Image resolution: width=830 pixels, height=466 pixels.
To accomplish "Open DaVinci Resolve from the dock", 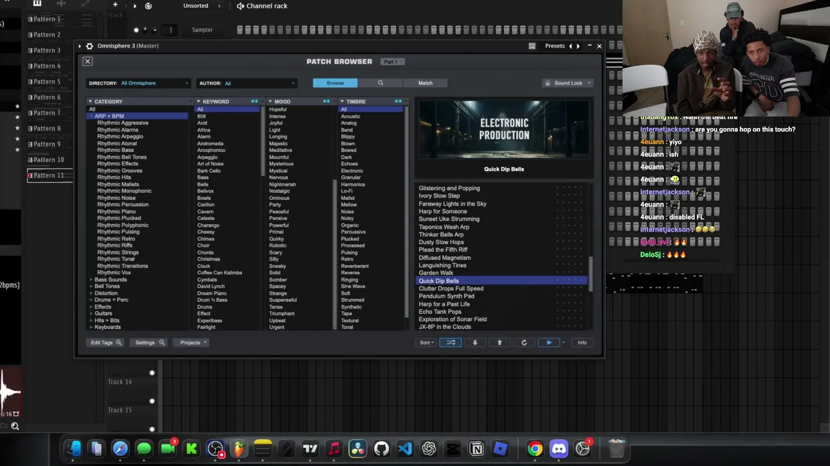I will [x=357, y=449].
